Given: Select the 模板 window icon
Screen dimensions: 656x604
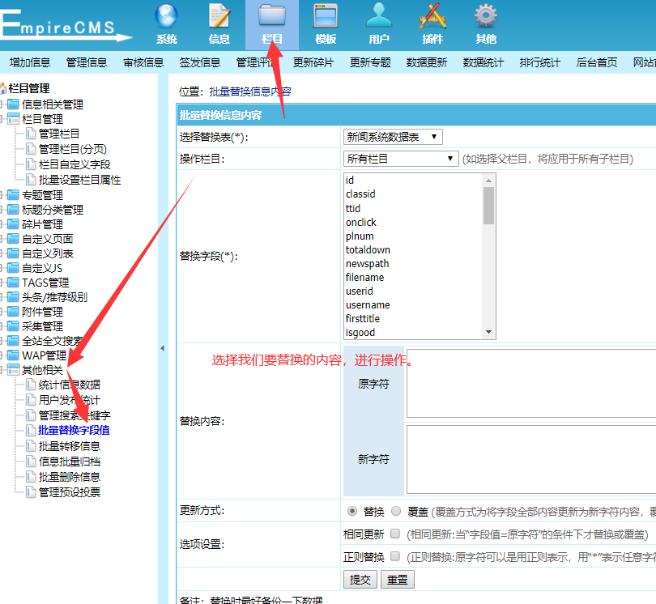Looking at the screenshot, I should 326,16.
